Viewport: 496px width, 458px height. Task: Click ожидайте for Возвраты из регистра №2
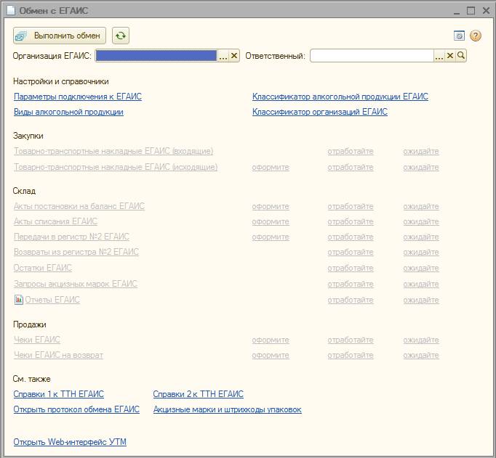421,253
